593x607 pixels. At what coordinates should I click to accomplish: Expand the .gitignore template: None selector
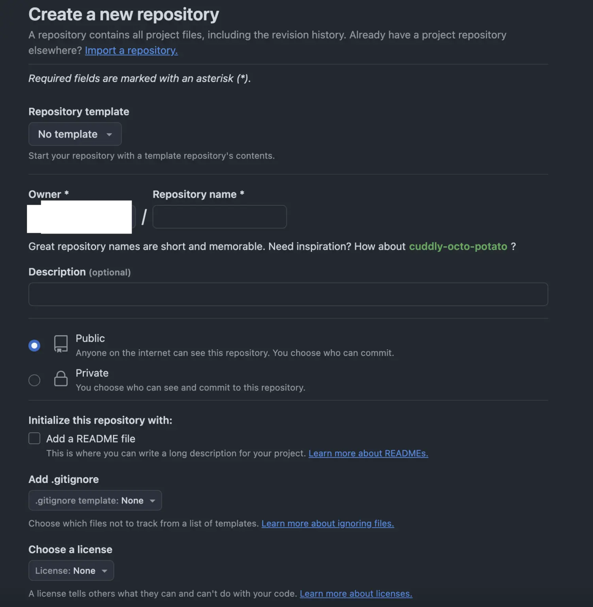point(95,500)
